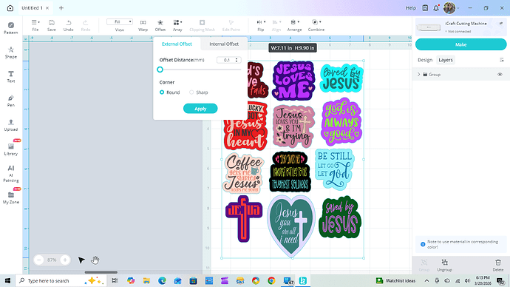Delete the selected layer
Viewport: 510px width, 287px height.
coord(498,266)
